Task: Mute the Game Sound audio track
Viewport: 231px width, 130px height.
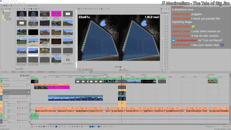Action: click(x=25, y=102)
